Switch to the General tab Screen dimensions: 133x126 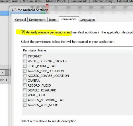pos(21,20)
